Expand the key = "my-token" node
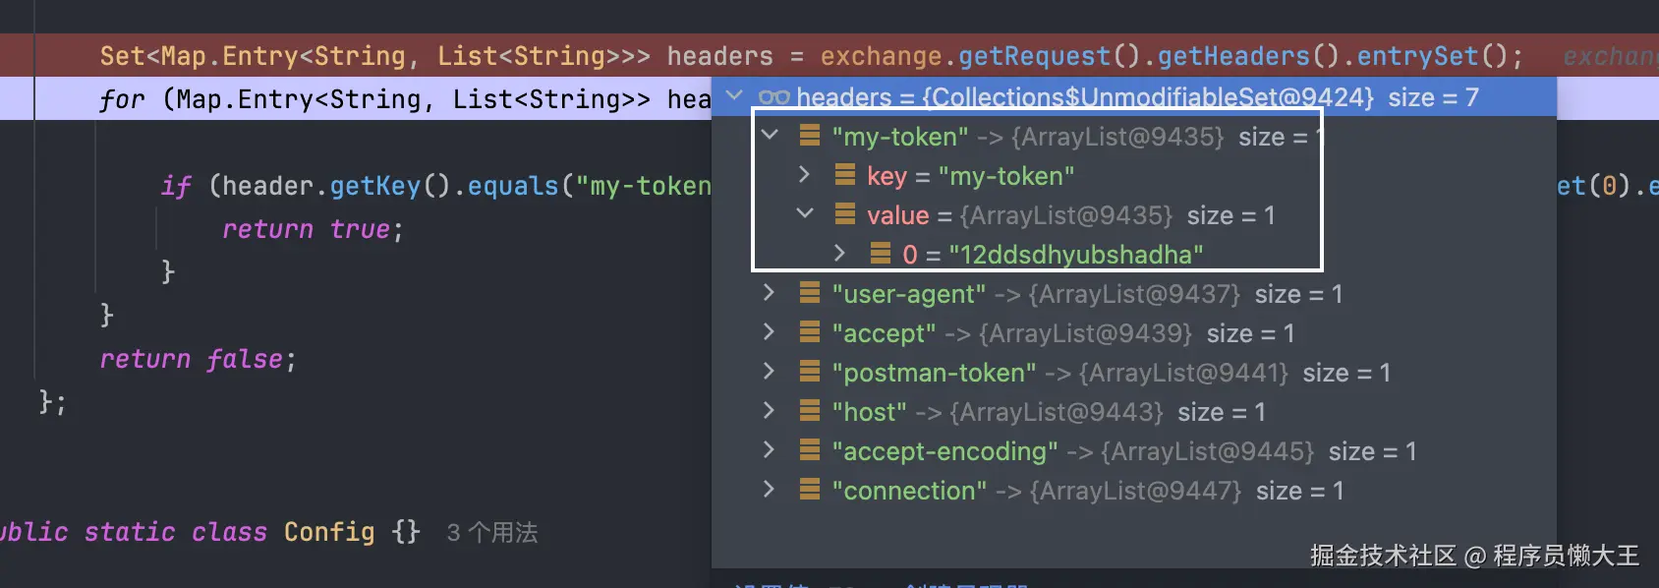Image resolution: width=1659 pixels, height=588 pixels. (x=804, y=175)
